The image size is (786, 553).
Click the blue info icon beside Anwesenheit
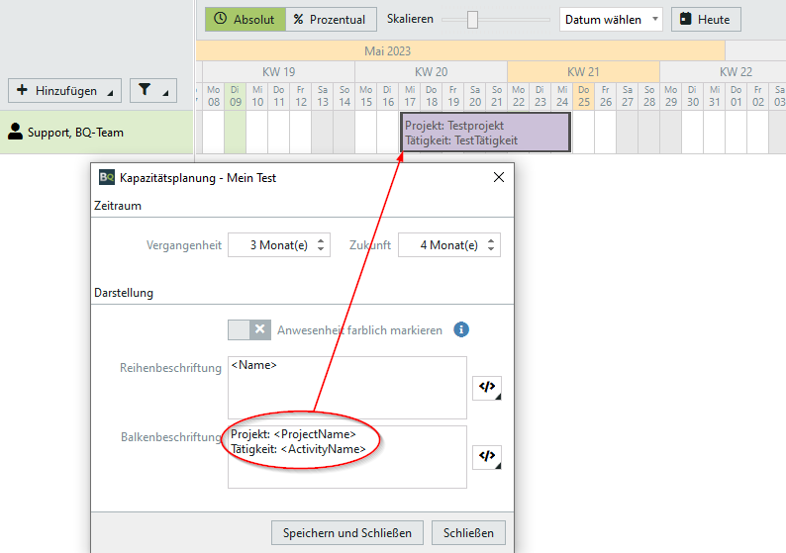461,329
